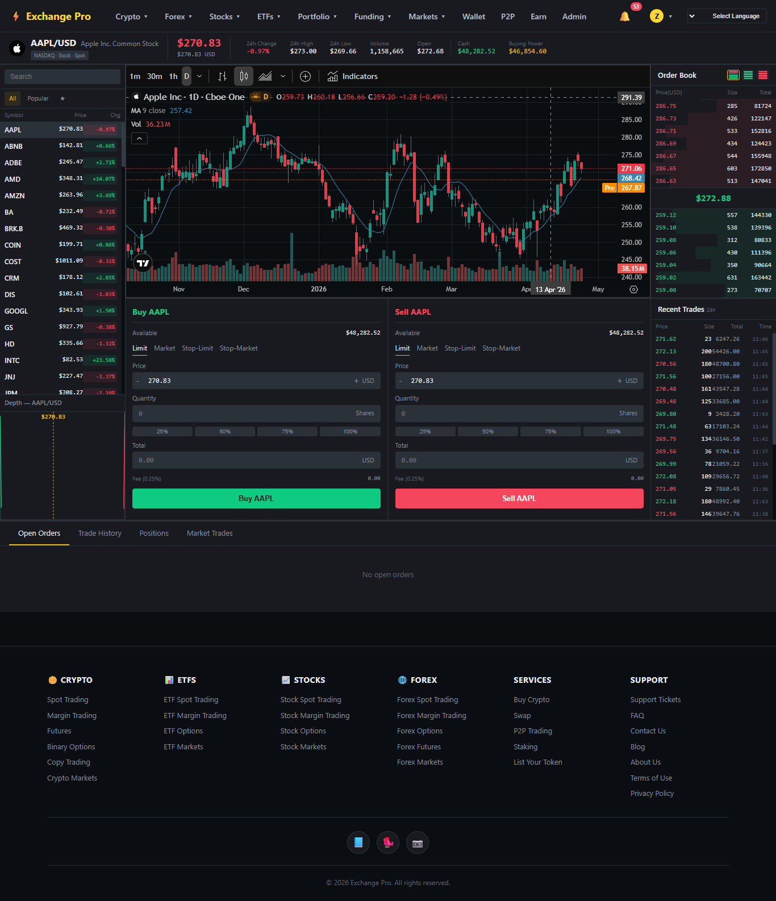
Task: Show only asks in Order Book view
Action: coord(763,75)
